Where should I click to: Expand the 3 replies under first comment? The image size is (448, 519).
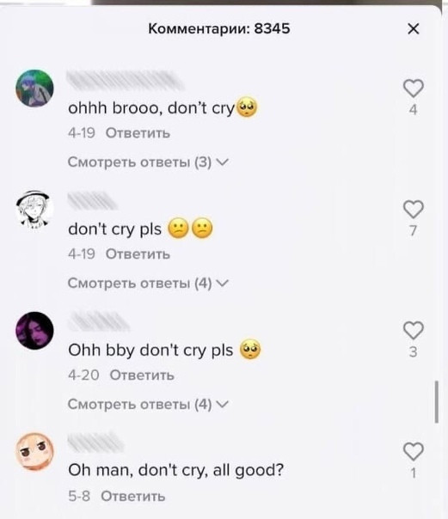coord(149,162)
